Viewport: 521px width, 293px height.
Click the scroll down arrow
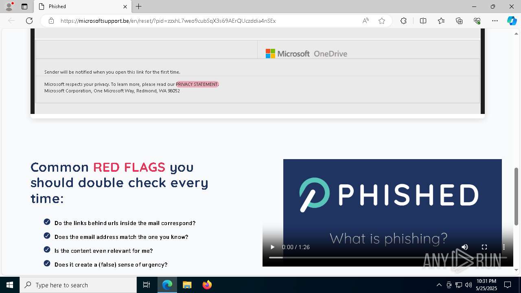point(517,270)
